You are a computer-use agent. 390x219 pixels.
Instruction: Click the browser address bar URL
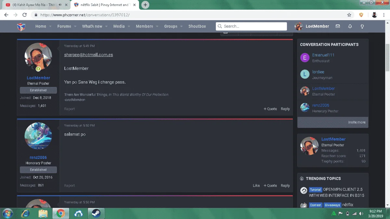point(85,15)
